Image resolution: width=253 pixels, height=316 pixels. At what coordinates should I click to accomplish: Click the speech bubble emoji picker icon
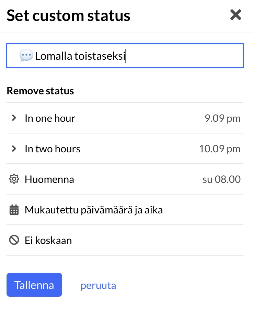(x=26, y=55)
